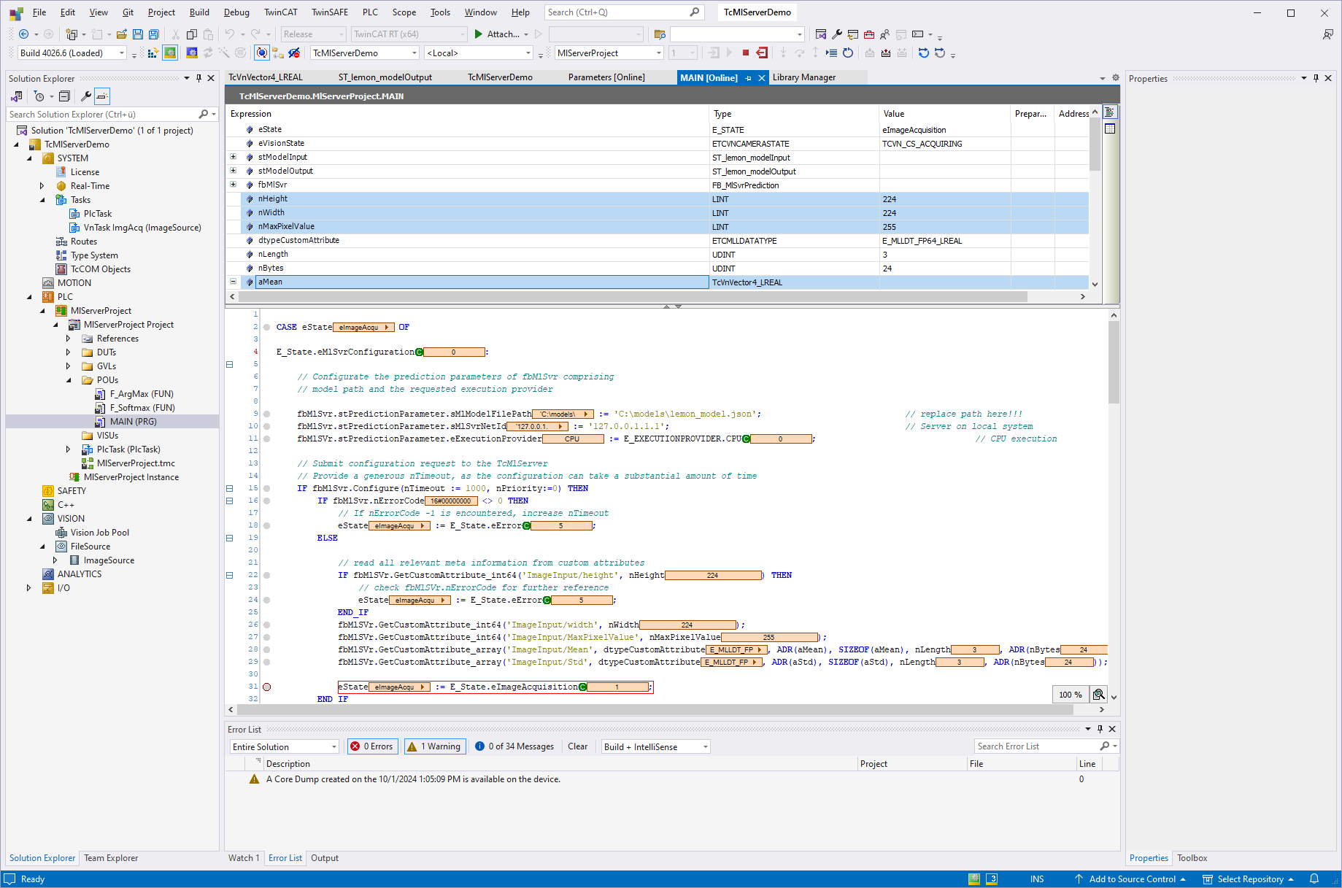1342x888 pixels.
Task: Click the declaration table horizontal scrollbar
Action: (x=633, y=297)
